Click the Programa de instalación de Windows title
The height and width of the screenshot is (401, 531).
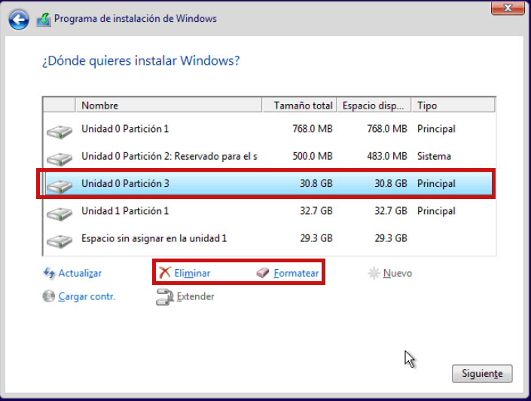pos(136,19)
